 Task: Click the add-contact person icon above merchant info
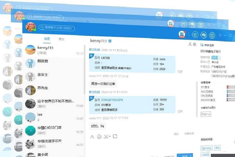click(x=190, y=44)
